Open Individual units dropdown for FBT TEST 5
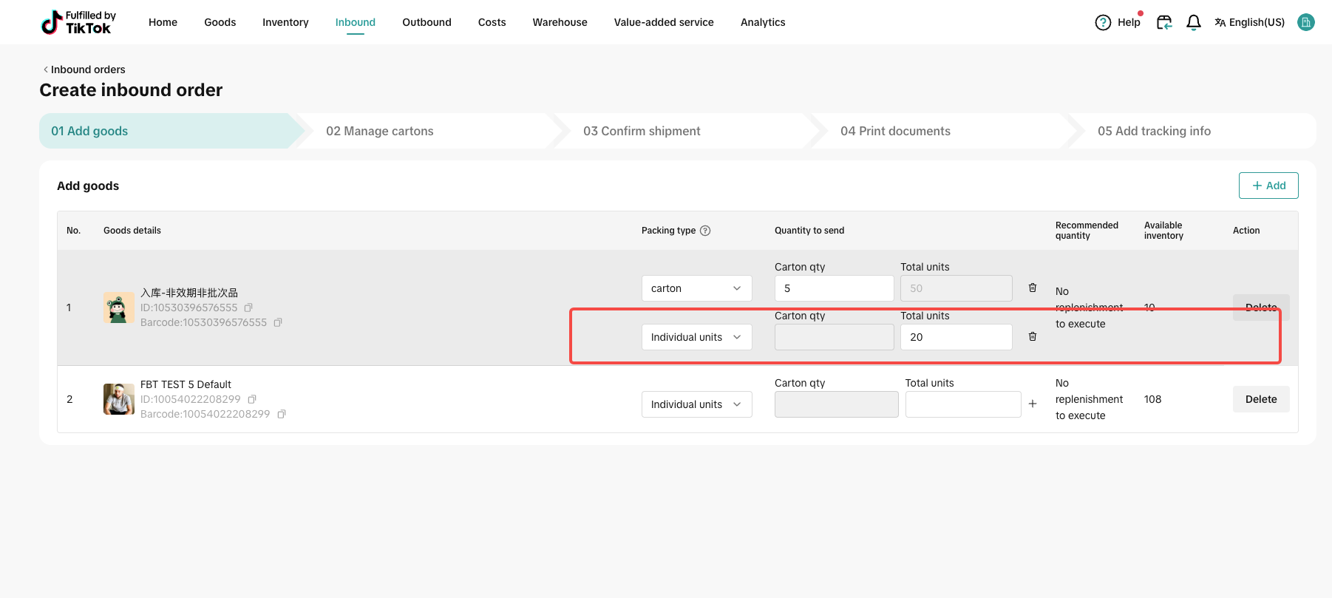Image resolution: width=1332 pixels, height=598 pixels. 696,404
